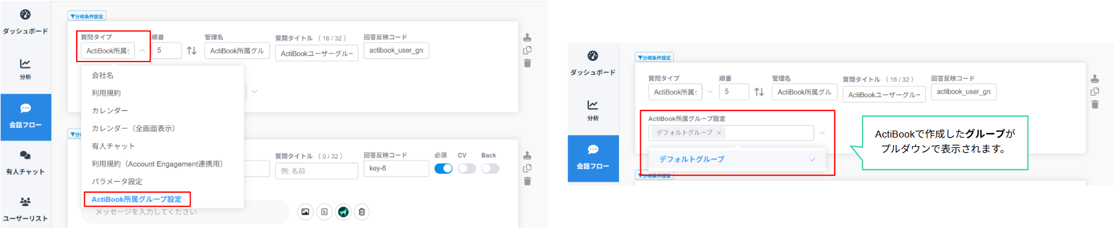Click the key-6 answer code field
1114x229 pixels.
click(396, 169)
